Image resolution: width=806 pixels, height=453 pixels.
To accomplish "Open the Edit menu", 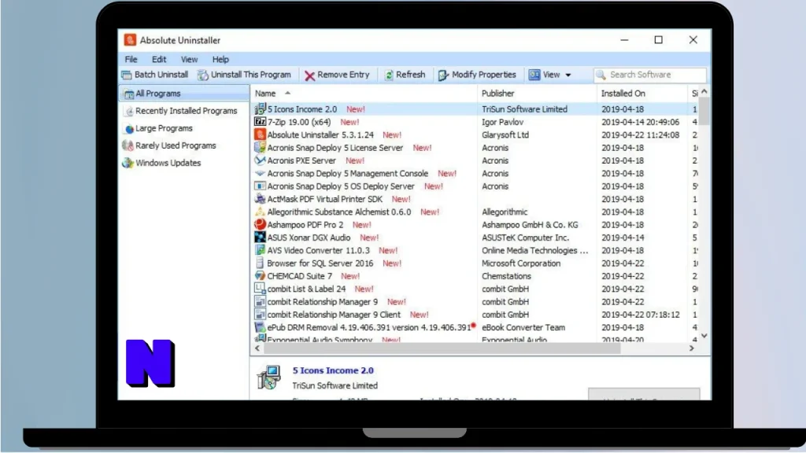I will [159, 60].
